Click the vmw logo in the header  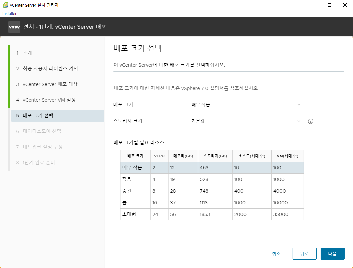pyautogui.click(x=14, y=27)
